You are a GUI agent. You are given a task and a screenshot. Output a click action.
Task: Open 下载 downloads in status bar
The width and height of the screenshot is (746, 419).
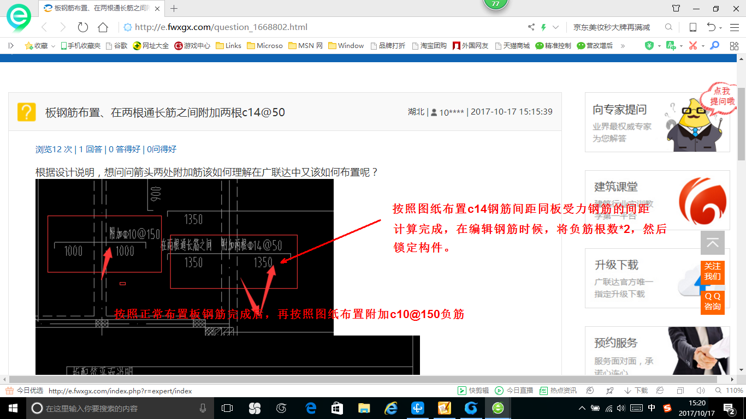pos(636,391)
